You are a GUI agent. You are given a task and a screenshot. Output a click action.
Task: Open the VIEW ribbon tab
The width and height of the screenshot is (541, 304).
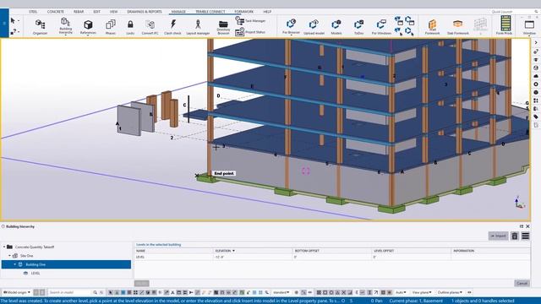[113, 12]
